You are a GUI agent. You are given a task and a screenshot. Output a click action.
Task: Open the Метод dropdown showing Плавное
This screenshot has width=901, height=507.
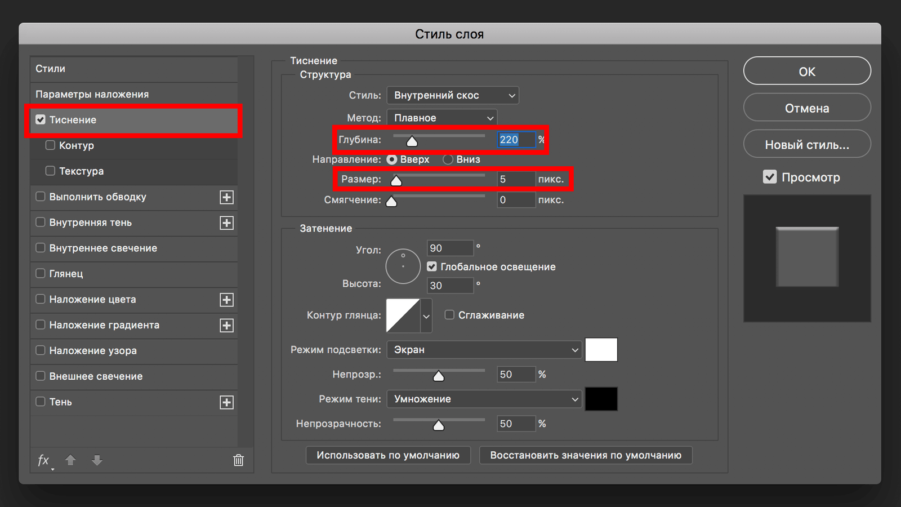point(442,118)
